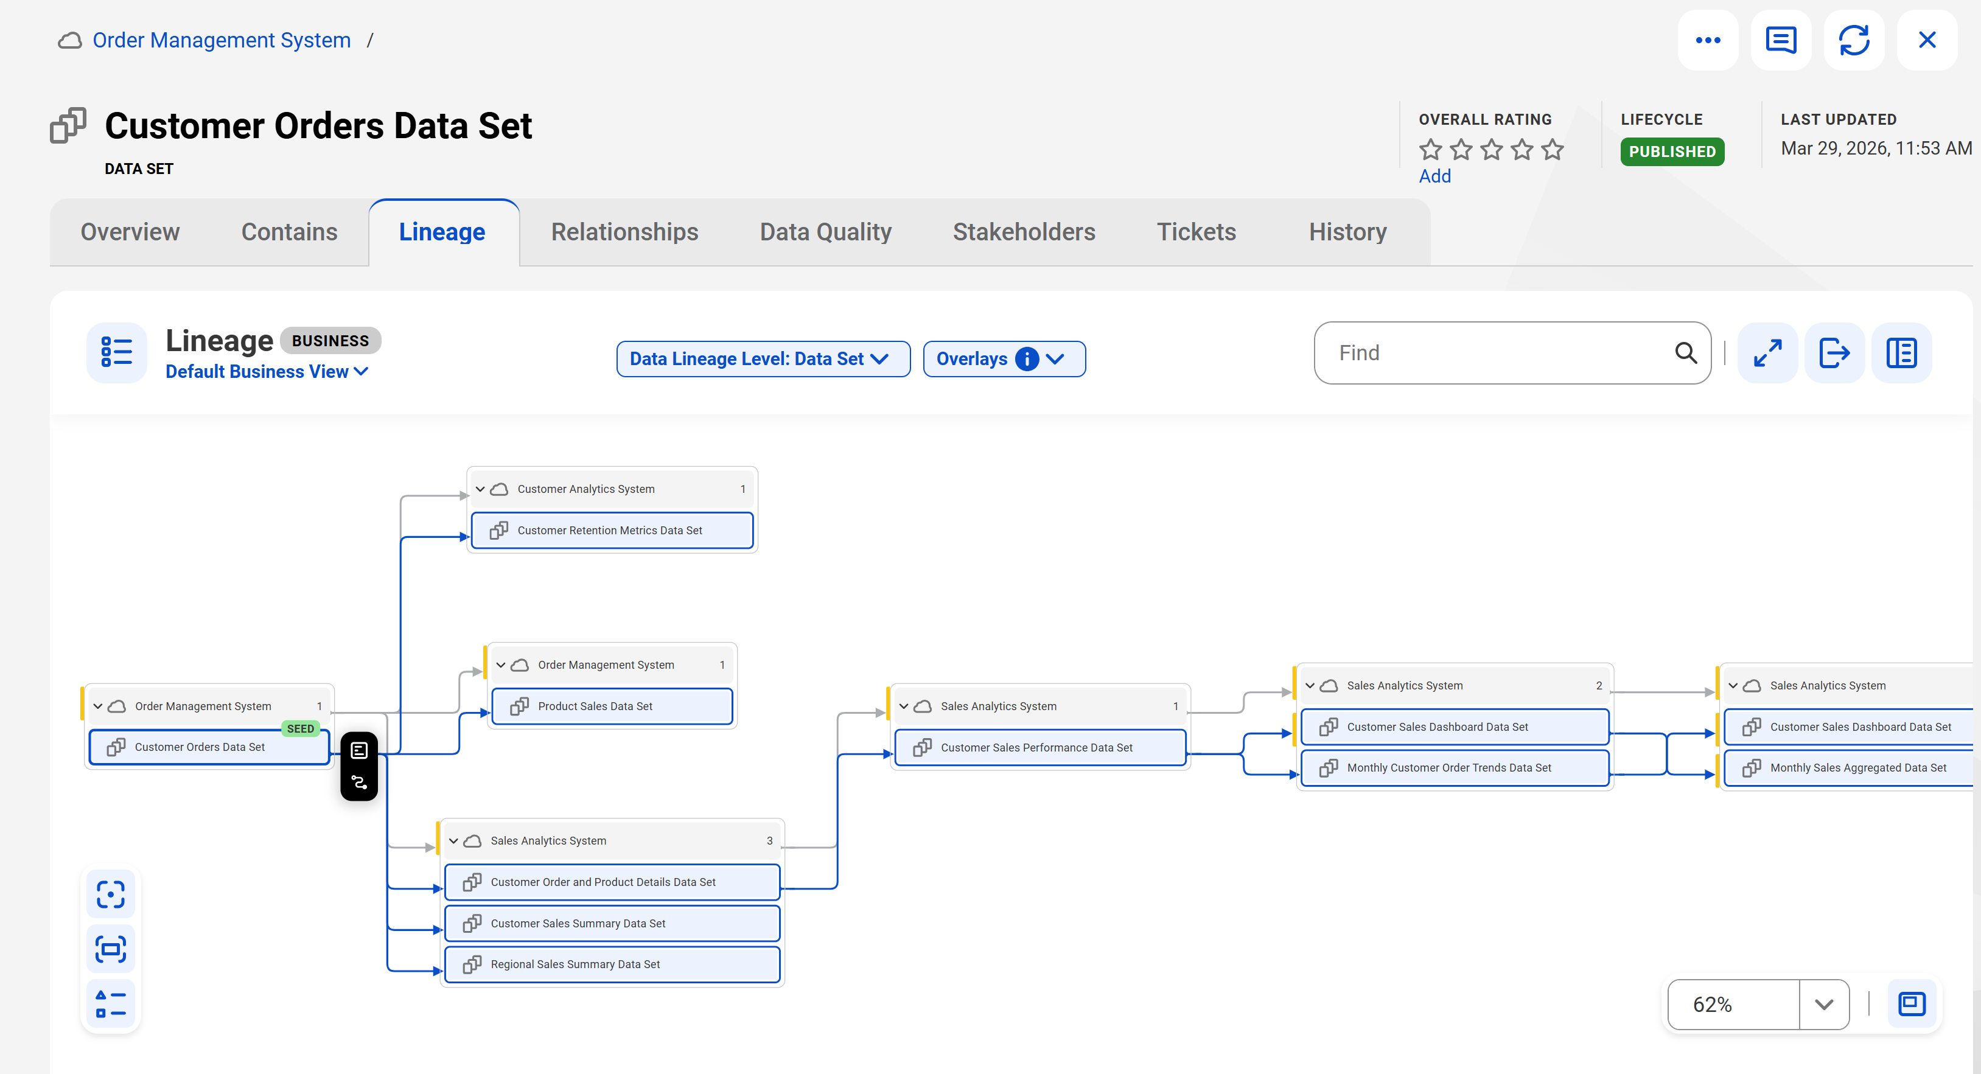Select Monthly Customer Order Trends Data Set
Viewport: 1981px width, 1074px height.
(1454, 768)
